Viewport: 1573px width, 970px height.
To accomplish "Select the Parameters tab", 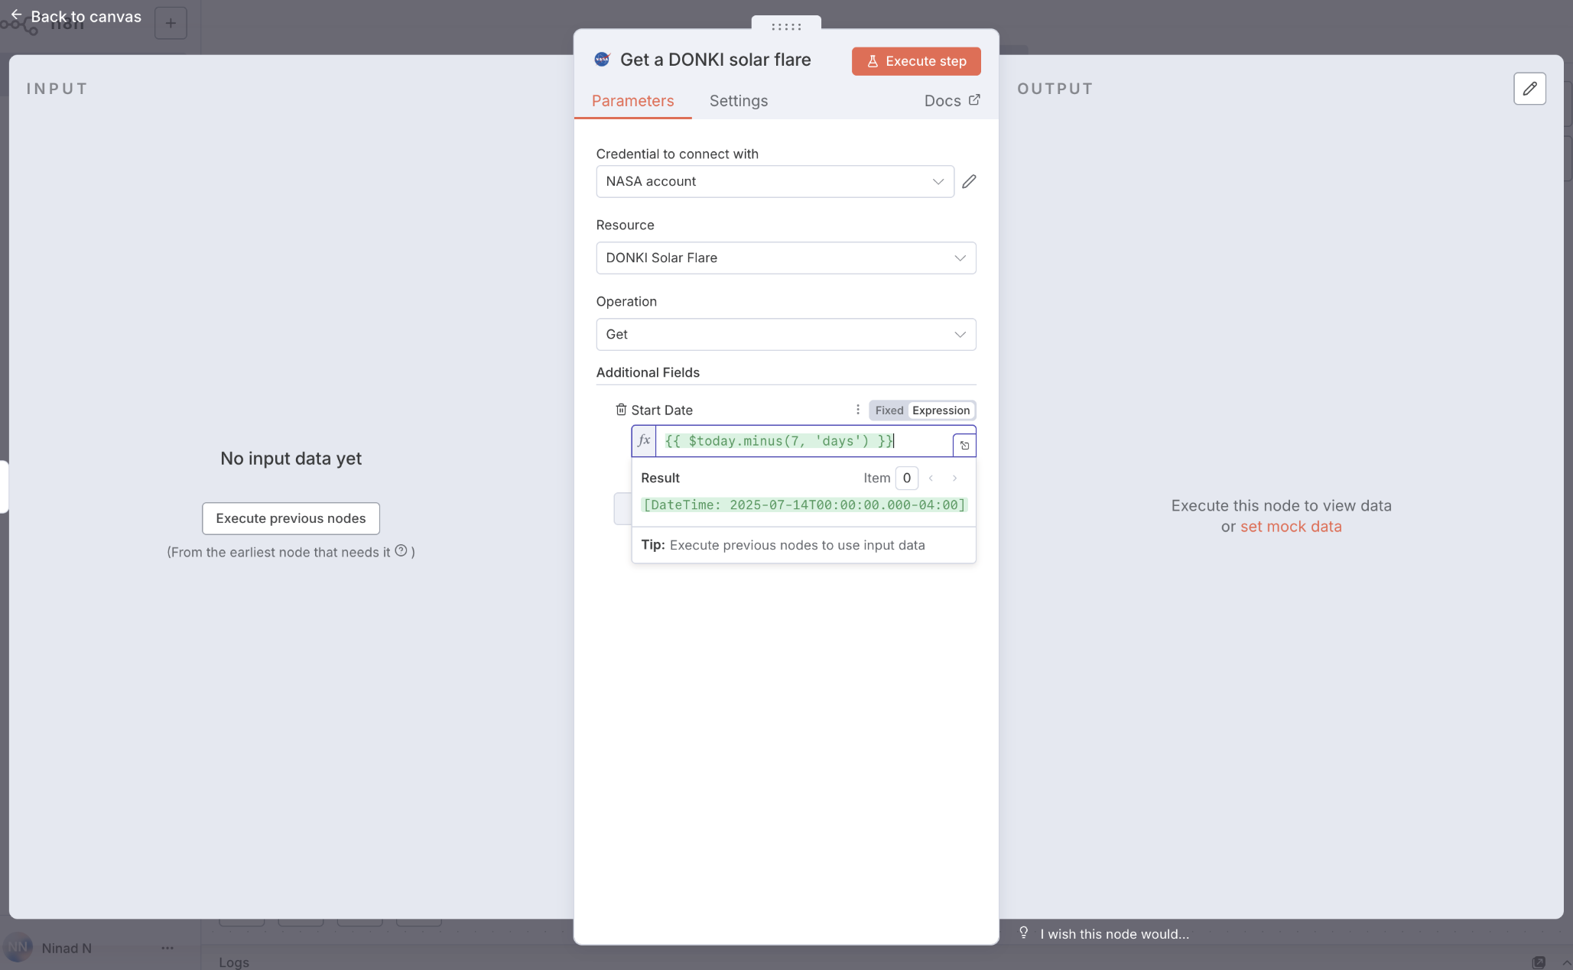I will (x=632, y=101).
